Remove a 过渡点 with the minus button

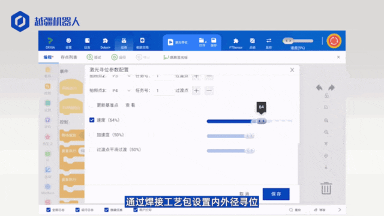coord(209,91)
